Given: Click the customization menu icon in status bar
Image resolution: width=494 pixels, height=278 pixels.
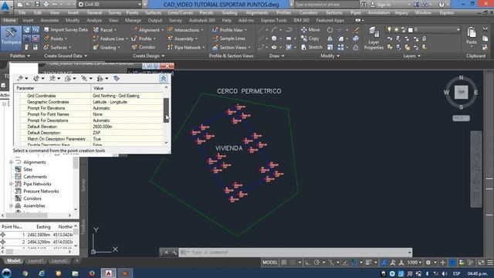Looking at the screenshot, I should 490,263.
